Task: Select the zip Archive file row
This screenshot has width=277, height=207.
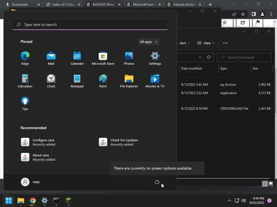Action: pos(225,84)
